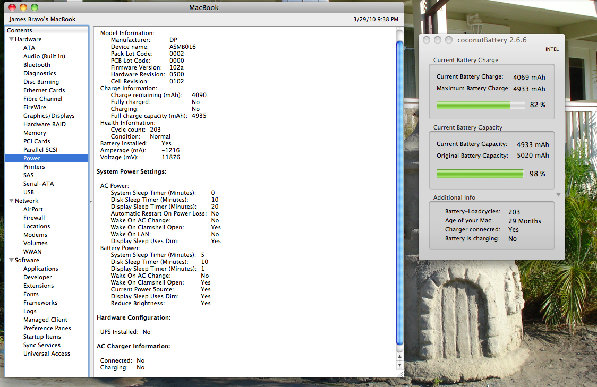Select the highlighted Power entry
This screenshot has height=387, width=597.
[46, 158]
